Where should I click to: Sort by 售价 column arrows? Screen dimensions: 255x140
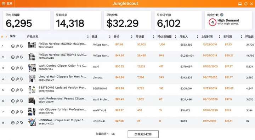pyautogui.click(x=132, y=37)
